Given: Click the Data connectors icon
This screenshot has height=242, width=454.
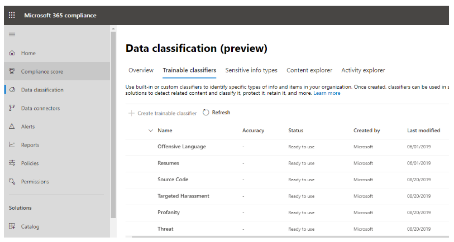Looking at the screenshot, I should [12, 108].
